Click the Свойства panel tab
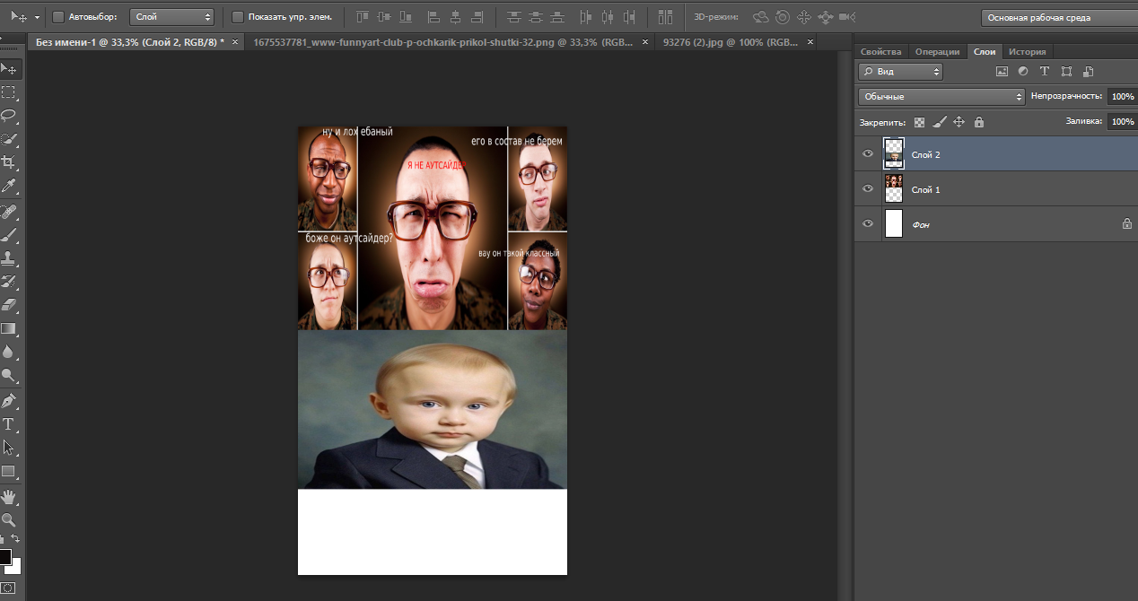This screenshot has width=1138, height=601. (880, 52)
